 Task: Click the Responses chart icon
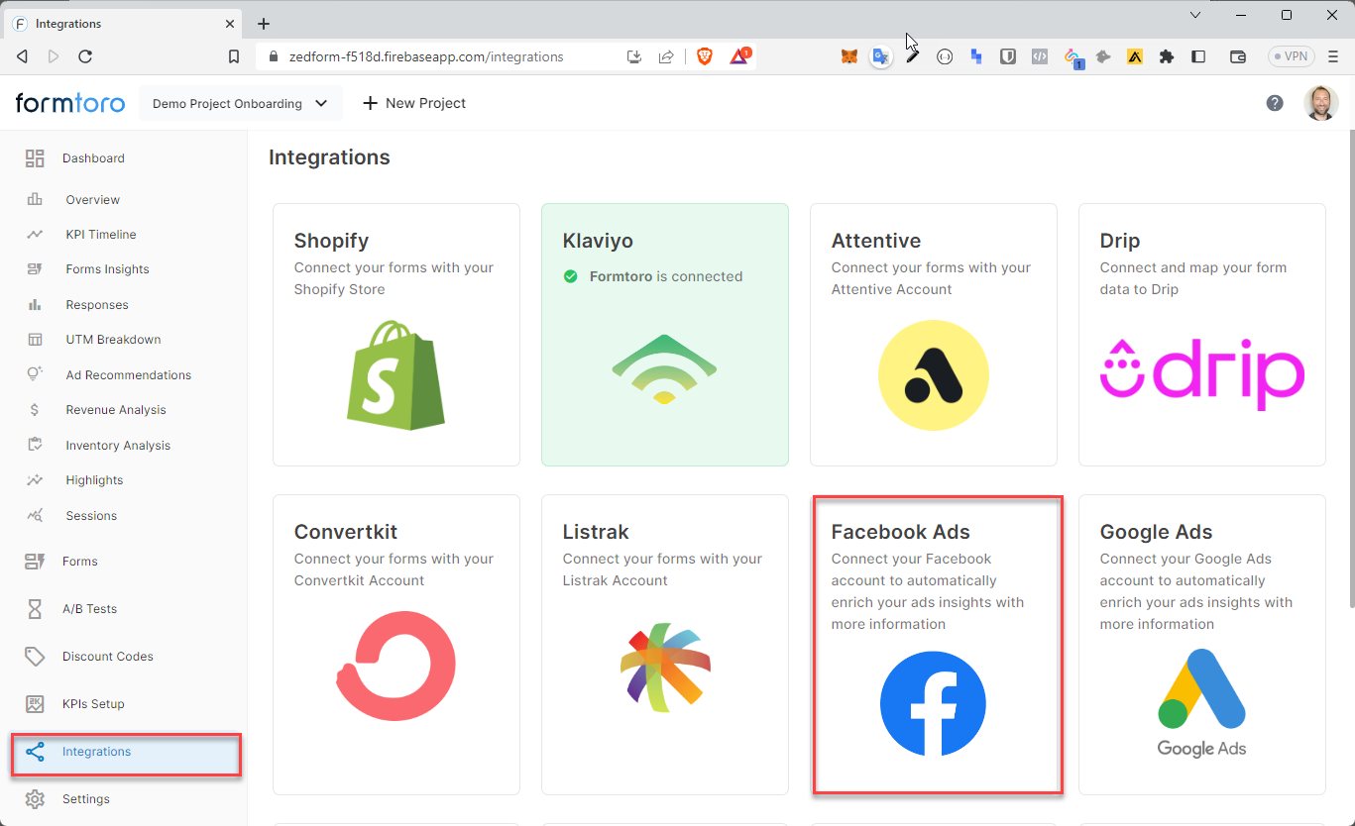pos(35,305)
